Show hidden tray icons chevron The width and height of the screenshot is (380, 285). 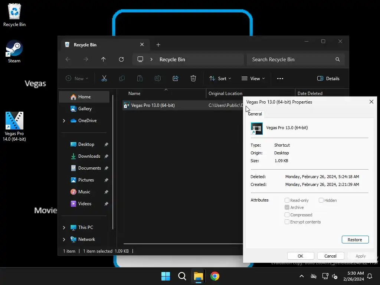tap(302, 276)
